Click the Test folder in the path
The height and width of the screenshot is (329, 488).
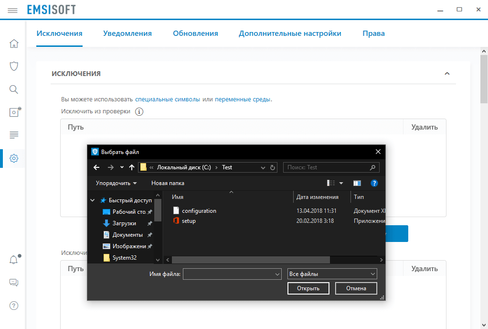click(x=227, y=167)
